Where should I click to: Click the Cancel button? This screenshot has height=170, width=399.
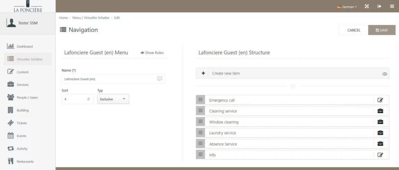coord(353,30)
